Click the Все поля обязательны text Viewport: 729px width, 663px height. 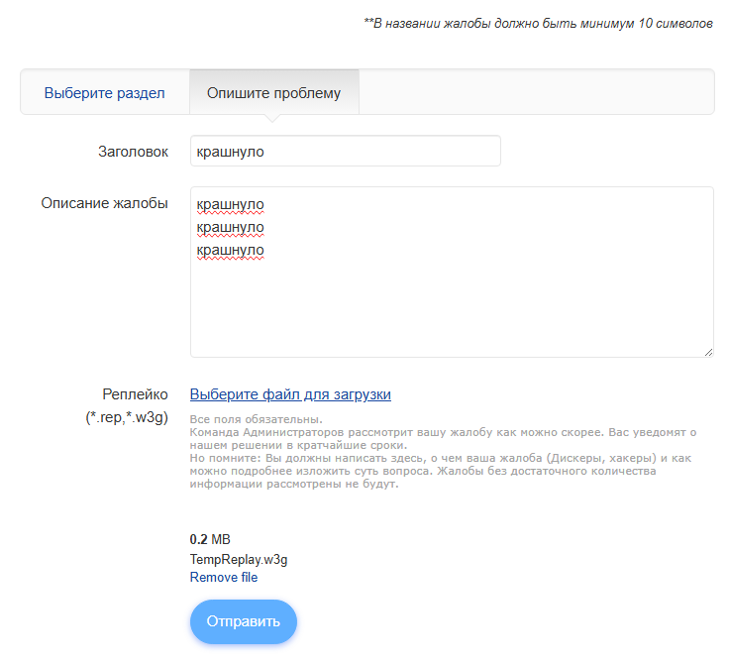tap(257, 419)
